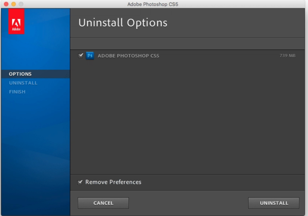Click the ADOBE PHOTOSHOP CS5 label
The height and width of the screenshot is (216, 308).
click(128, 56)
